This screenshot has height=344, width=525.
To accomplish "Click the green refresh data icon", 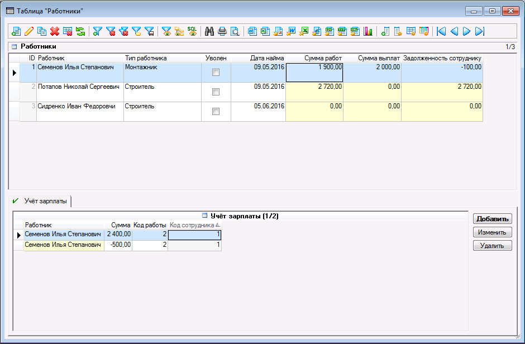I will tap(80, 31).
